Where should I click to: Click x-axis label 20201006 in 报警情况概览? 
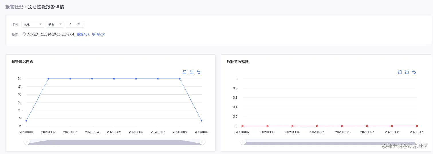point(136,132)
